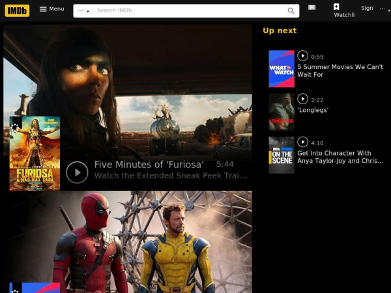391x293 pixels.
Task: Click the Five Minutes of 'Furiosa' title
Action: [x=149, y=165]
